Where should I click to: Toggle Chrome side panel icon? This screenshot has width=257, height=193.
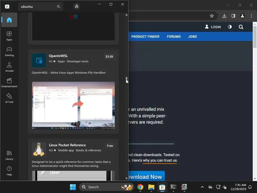233,16
